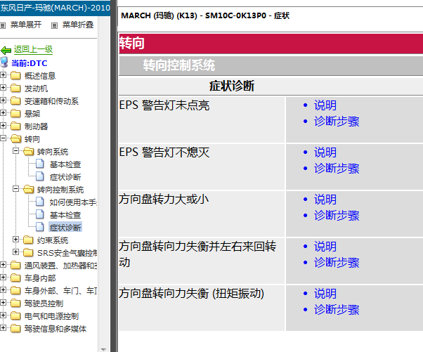423x352 pixels.
Task: Click the computer icon beside 当前:DTC
Action: [x=4, y=63]
